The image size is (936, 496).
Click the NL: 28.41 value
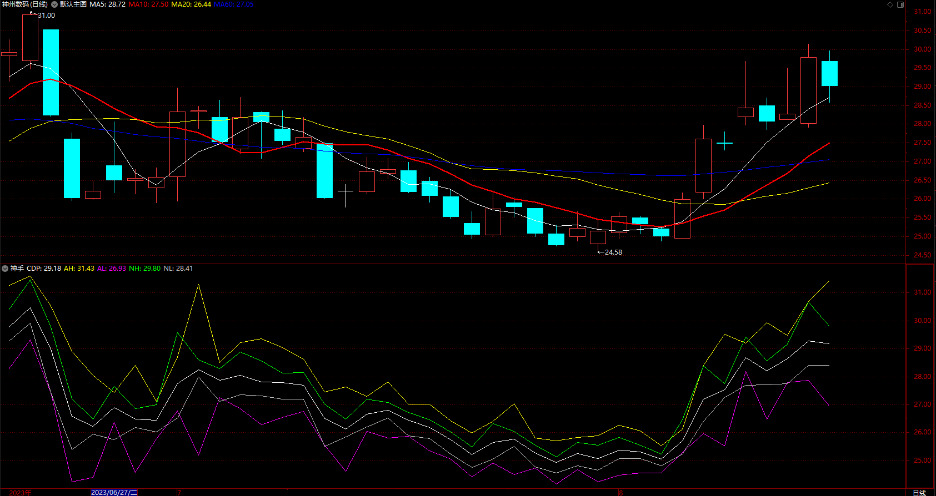[178, 269]
